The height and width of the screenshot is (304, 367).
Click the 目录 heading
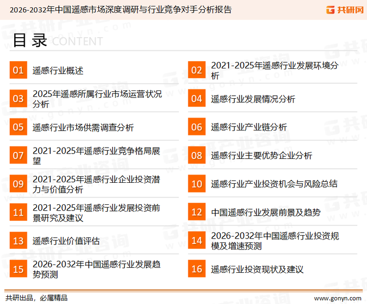tap(30, 41)
